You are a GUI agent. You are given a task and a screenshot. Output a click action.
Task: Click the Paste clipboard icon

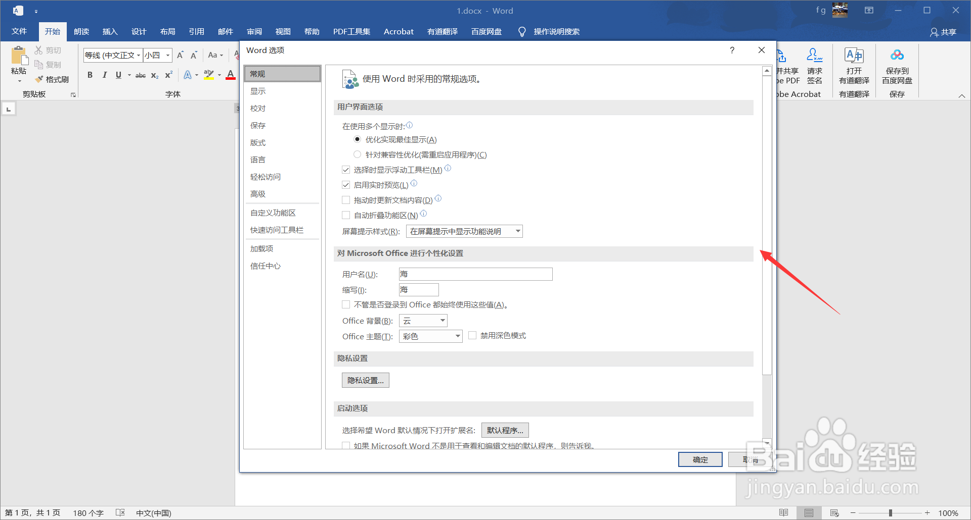point(19,55)
